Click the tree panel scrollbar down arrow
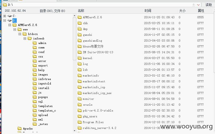 pyautogui.click(x=74, y=131)
